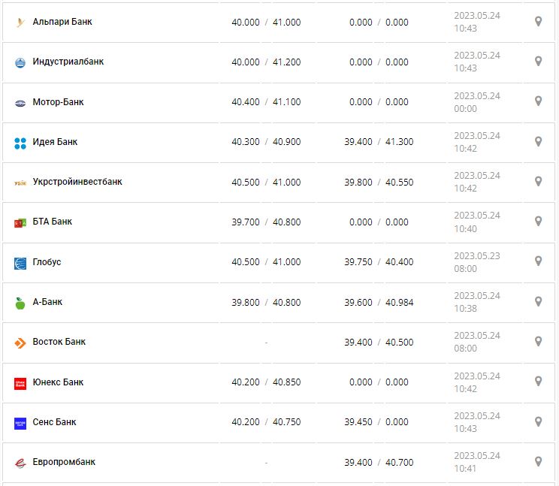The image size is (559, 486).
Task: Click the location pin for Восток Банк
Action: pos(538,341)
